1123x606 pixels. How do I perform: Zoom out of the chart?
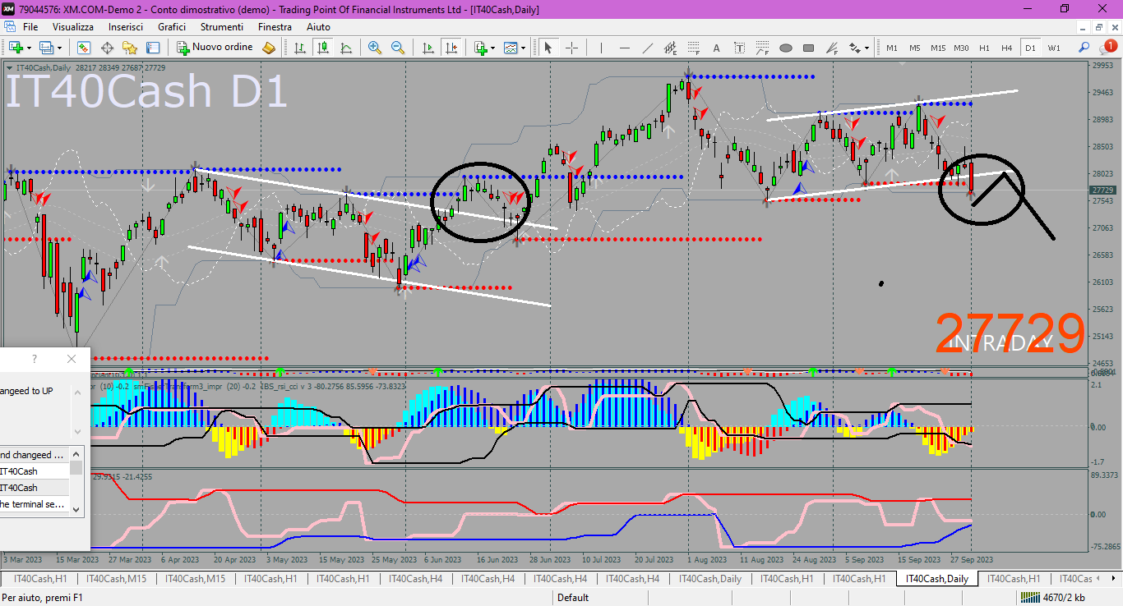tap(398, 48)
